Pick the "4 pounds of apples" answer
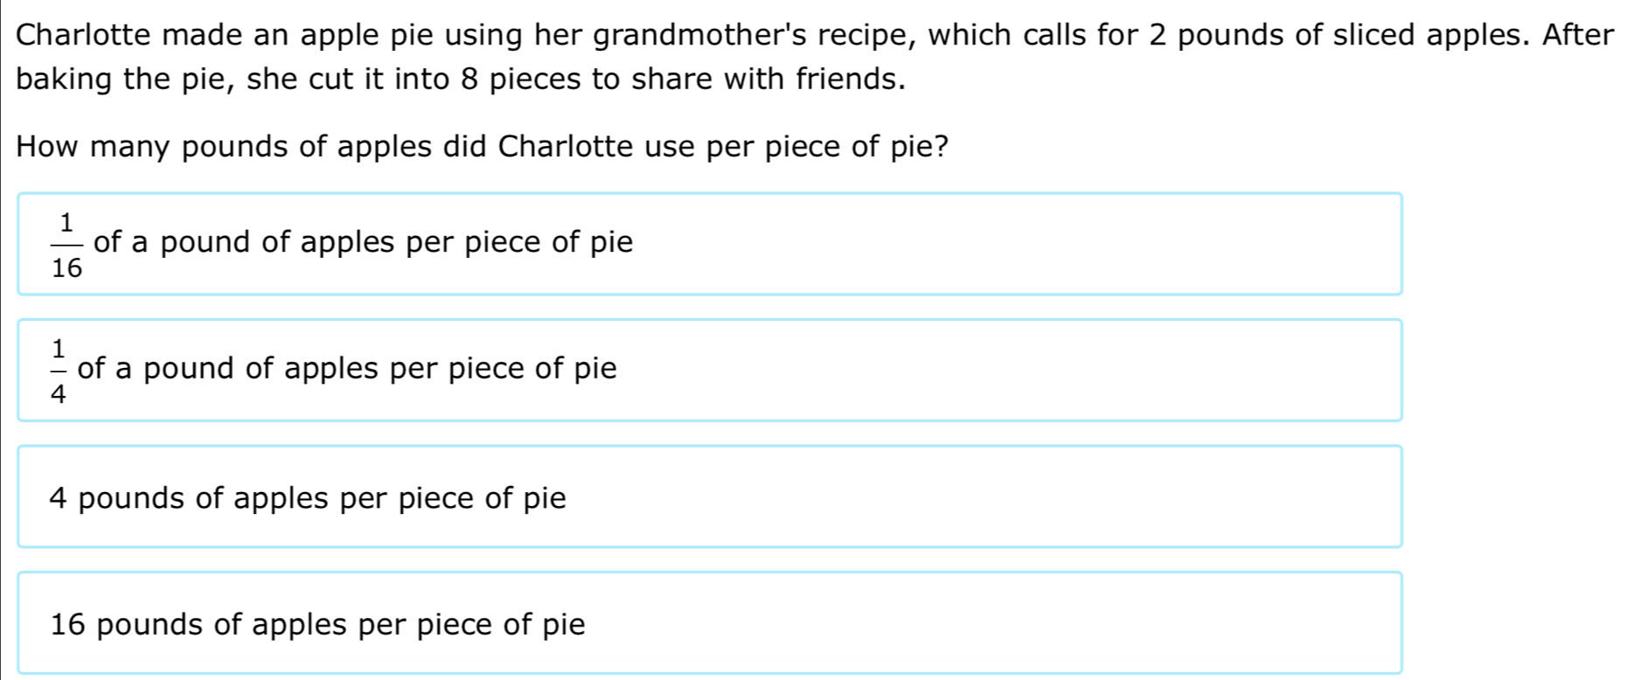The width and height of the screenshot is (1647, 680). (x=708, y=496)
